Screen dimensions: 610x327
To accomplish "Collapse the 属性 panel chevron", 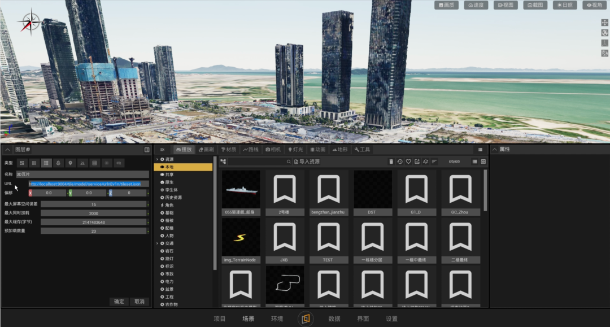I will click(494, 149).
